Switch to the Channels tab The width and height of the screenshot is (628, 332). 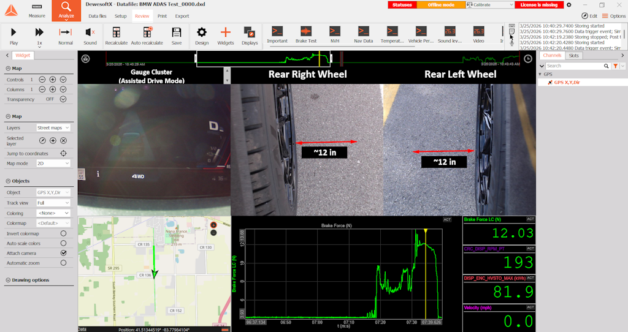point(552,56)
